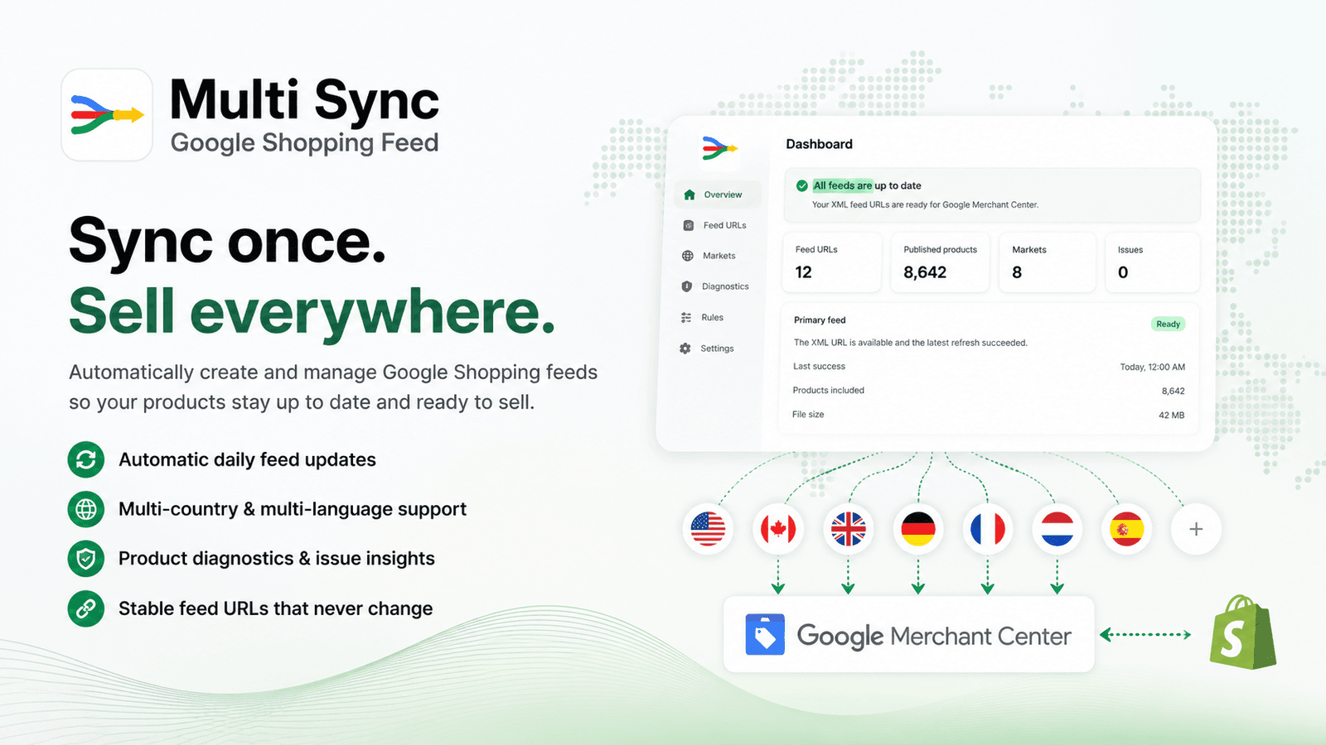Click the 'Google Shopping Feed' subtitle
Image resolution: width=1326 pixels, height=745 pixels.
coord(304,142)
